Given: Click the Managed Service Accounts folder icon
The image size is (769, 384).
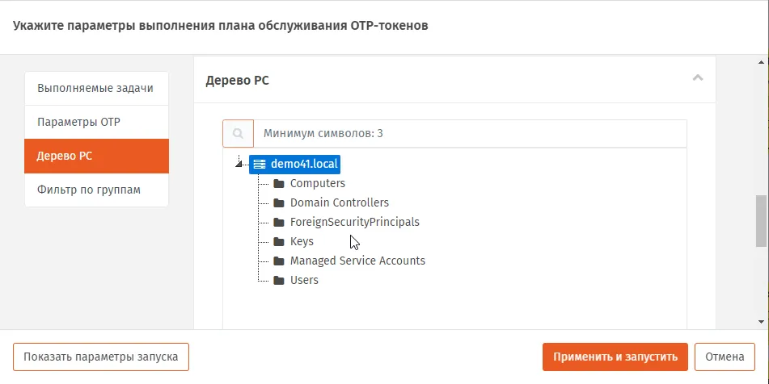Looking at the screenshot, I should 279,261.
